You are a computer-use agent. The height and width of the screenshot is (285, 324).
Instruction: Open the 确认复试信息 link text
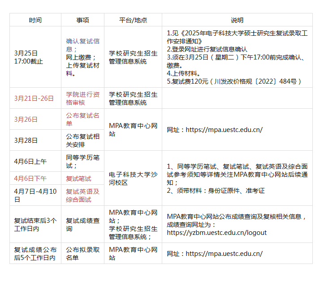(x=82, y=45)
